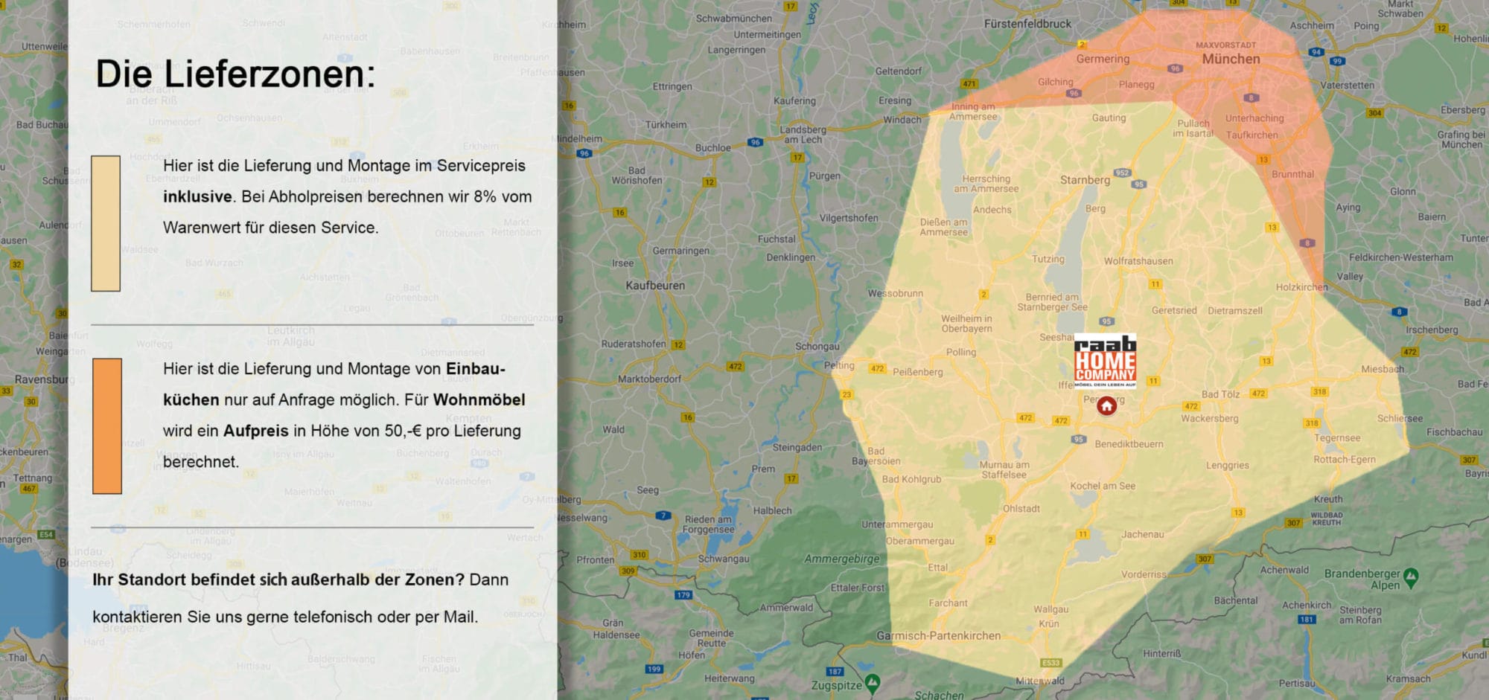Click the Jachenau map label
1489x700 pixels.
pos(1142,534)
